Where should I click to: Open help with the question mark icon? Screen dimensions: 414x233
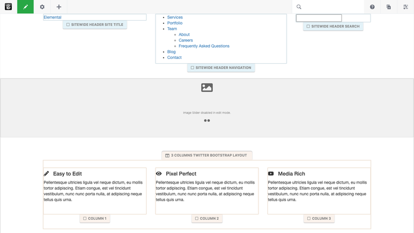(x=372, y=7)
